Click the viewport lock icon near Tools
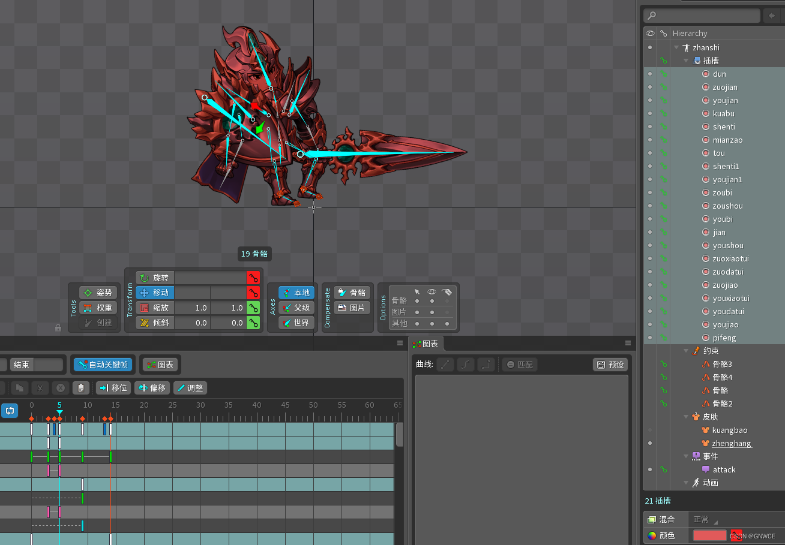The height and width of the screenshot is (545, 785). [x=58, y=328]
